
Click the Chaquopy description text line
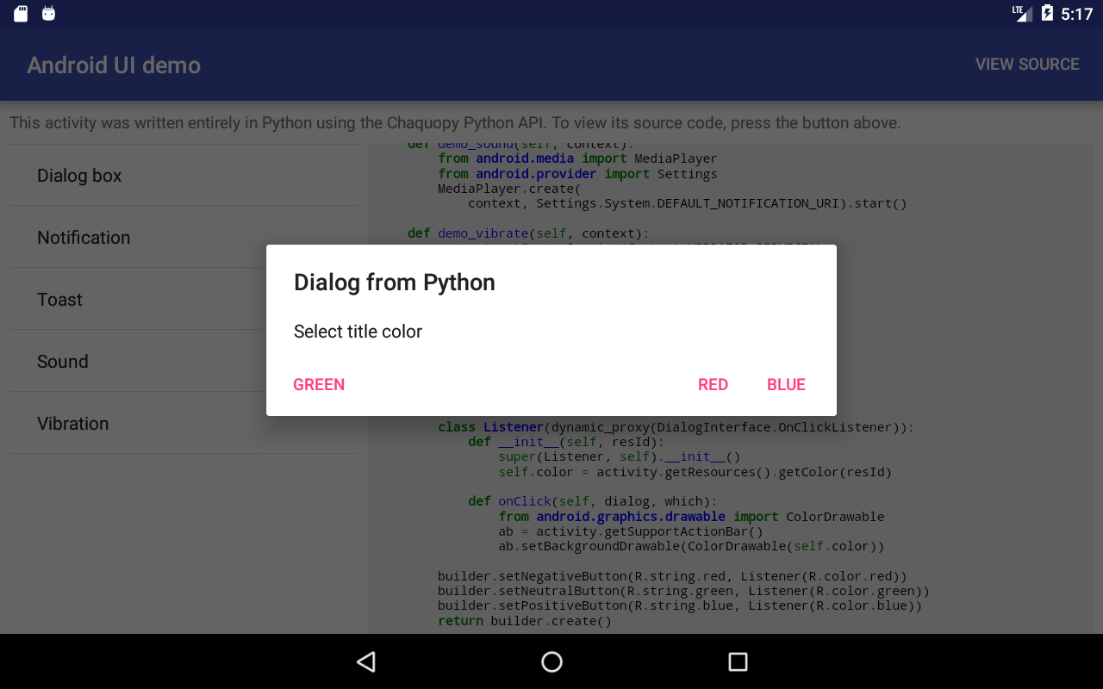455,123
